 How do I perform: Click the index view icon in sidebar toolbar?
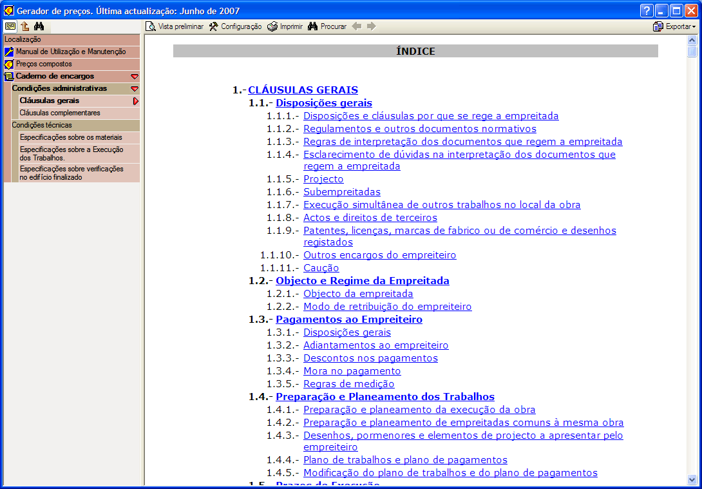10,26
